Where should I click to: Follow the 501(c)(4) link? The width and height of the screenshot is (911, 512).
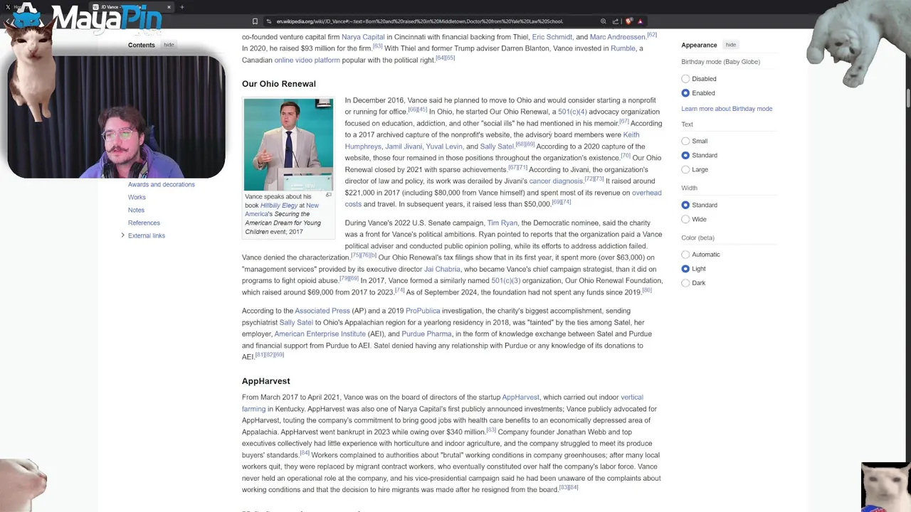(x=572, y=112)
